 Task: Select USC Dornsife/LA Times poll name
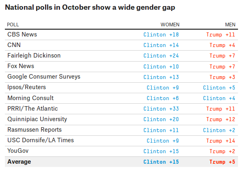(41, 140)
